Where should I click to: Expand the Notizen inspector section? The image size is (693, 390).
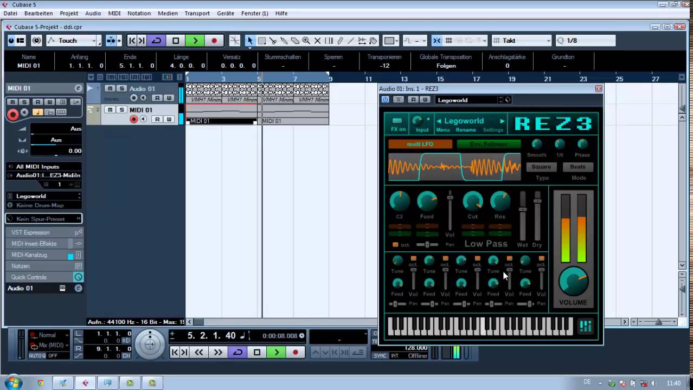[44, 266]
